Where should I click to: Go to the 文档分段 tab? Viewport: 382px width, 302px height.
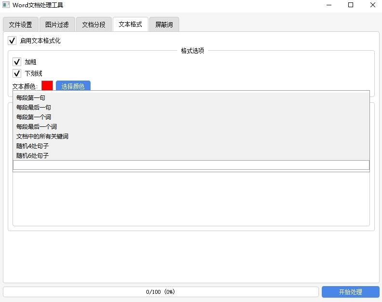[93, 25]
